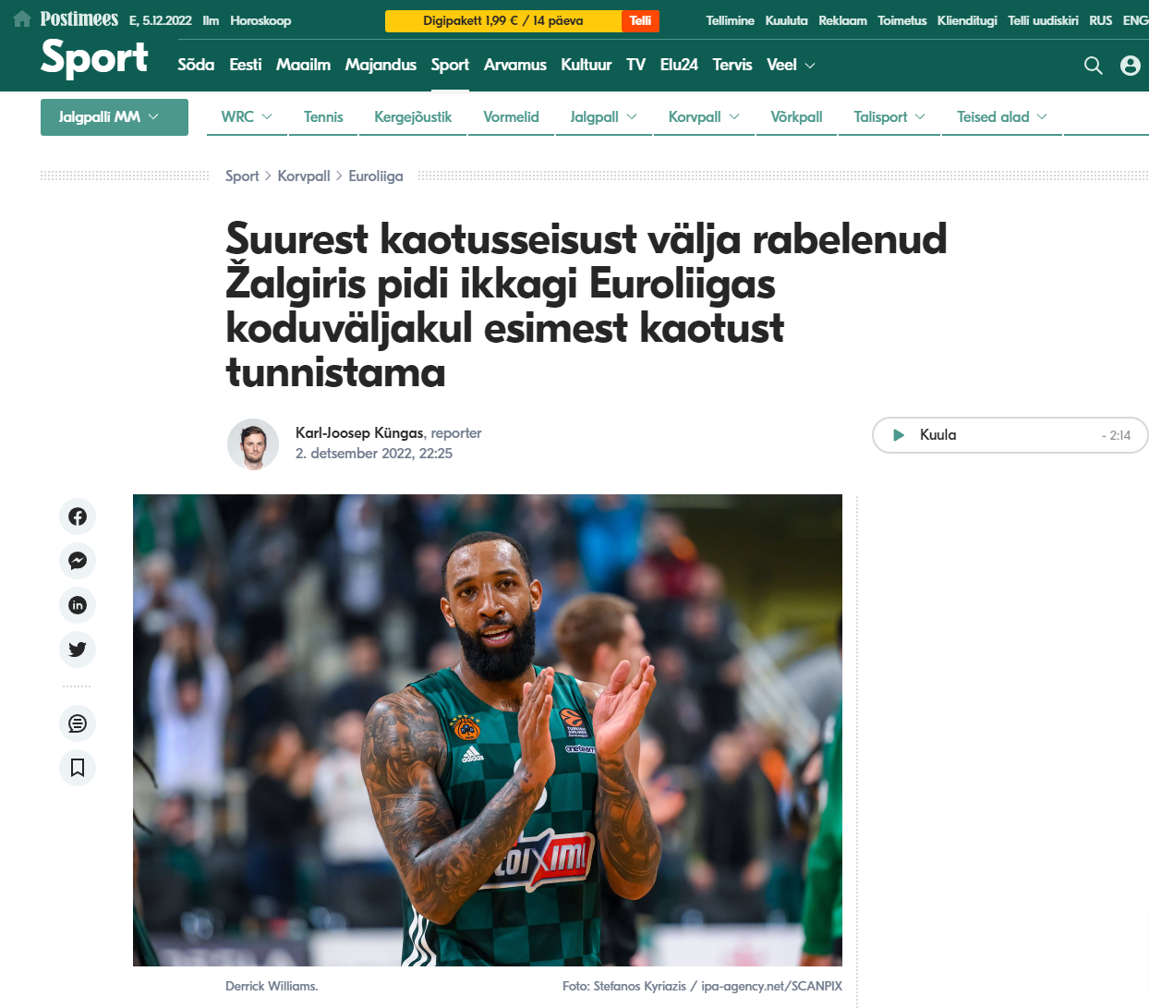Select the Tennis tab
This screenshot has height=1008, width=1149.
coord(323,117)
